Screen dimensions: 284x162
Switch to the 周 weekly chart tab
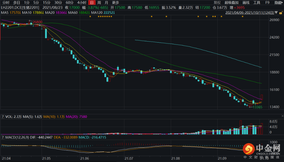[99, 3]
